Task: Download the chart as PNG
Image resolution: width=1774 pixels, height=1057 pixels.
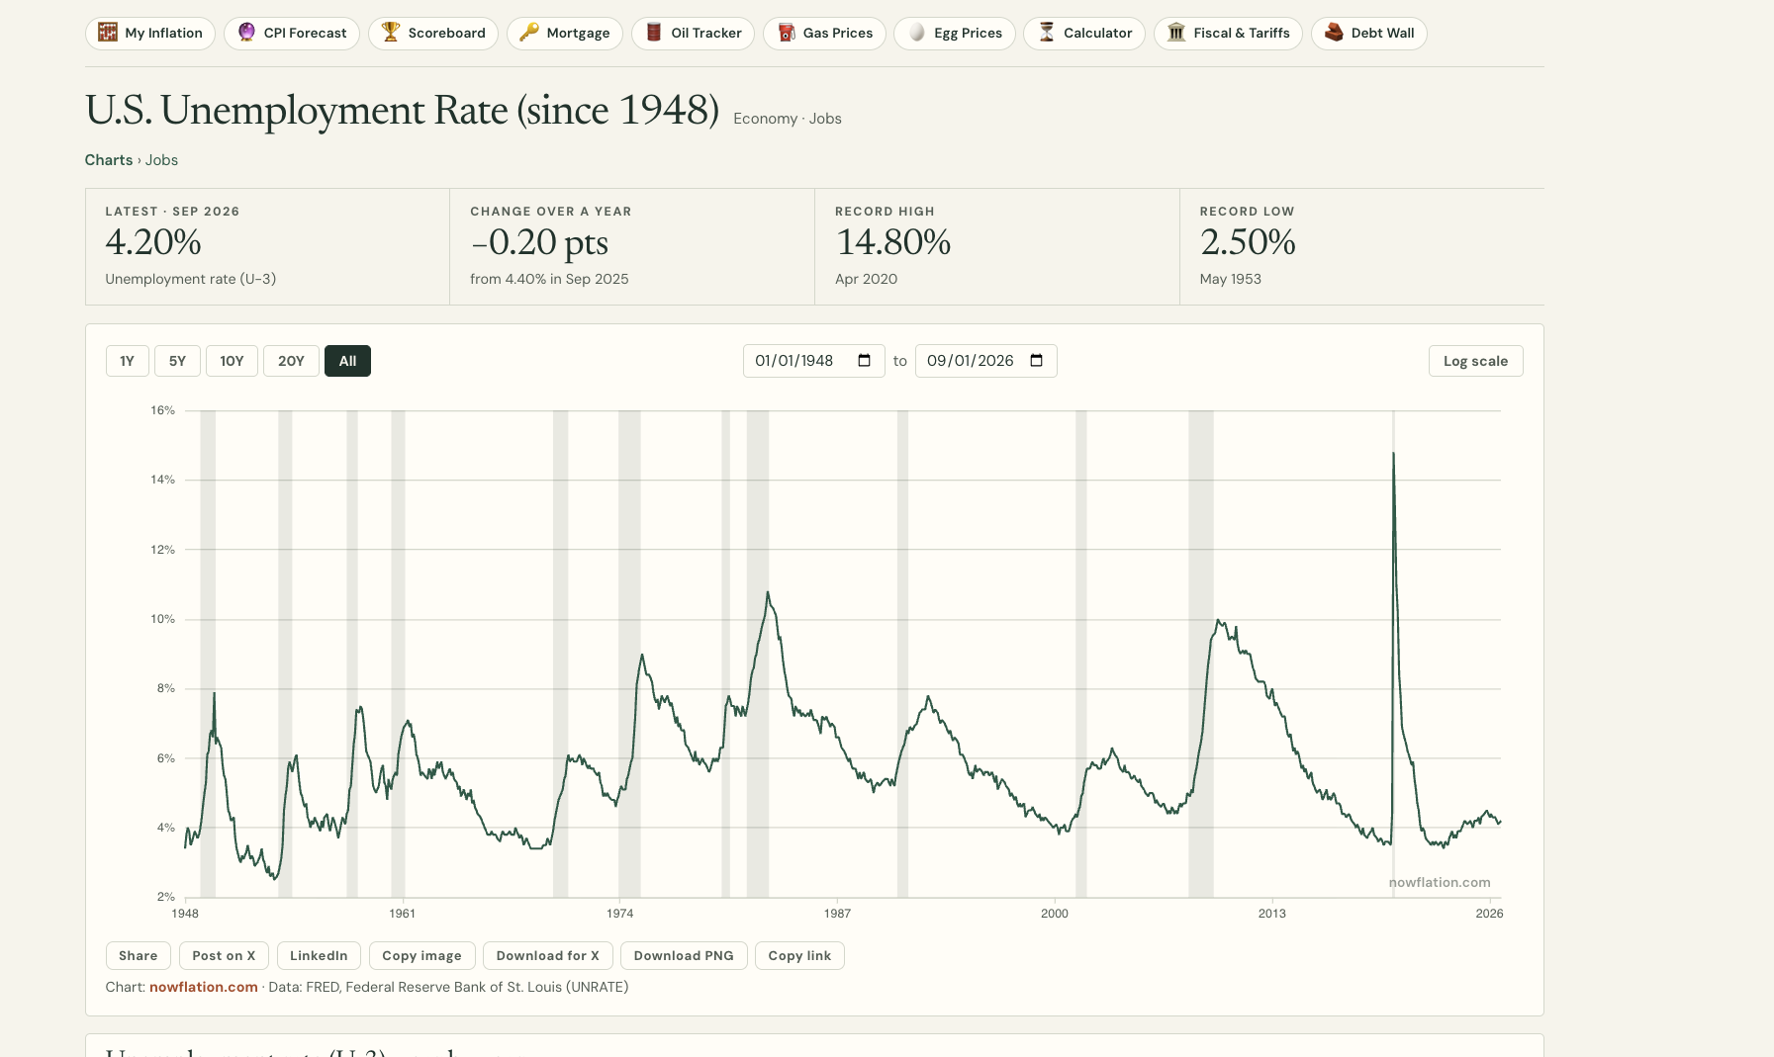Action: coord(684,955)
